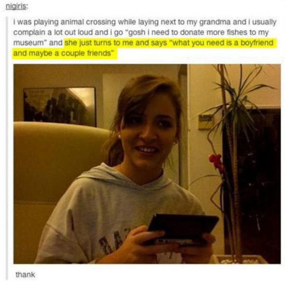Viewport: 285px width, 281px height.
Task: Click the printed graphic on the grey hoodie
Action: coord(112,240)
